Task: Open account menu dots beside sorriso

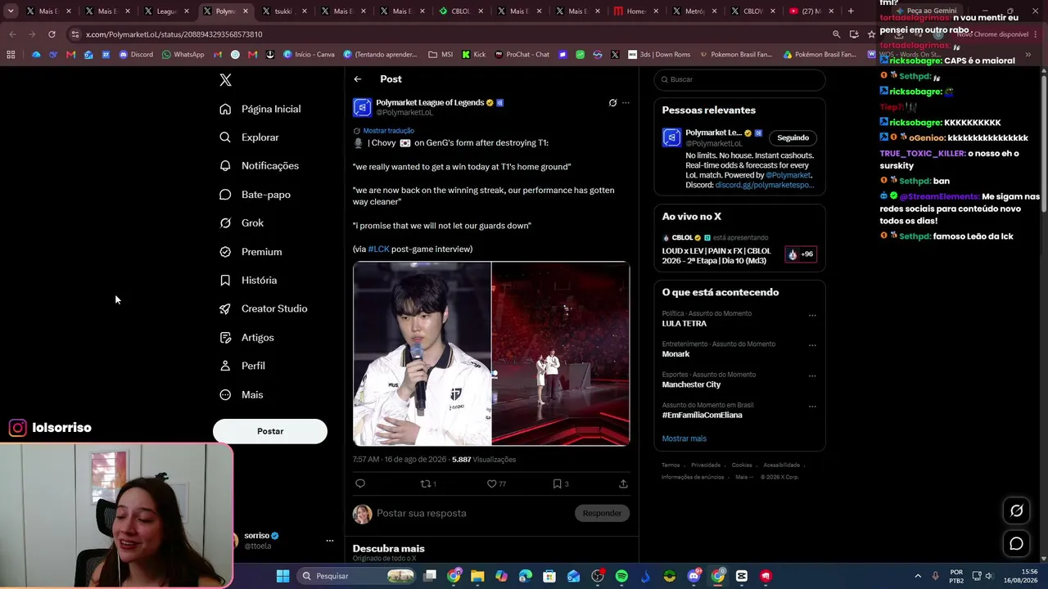Action: pyautogui.click(x=330, y=541)
